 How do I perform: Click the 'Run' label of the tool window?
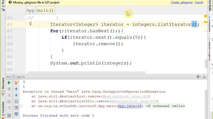tap(9, 77)
